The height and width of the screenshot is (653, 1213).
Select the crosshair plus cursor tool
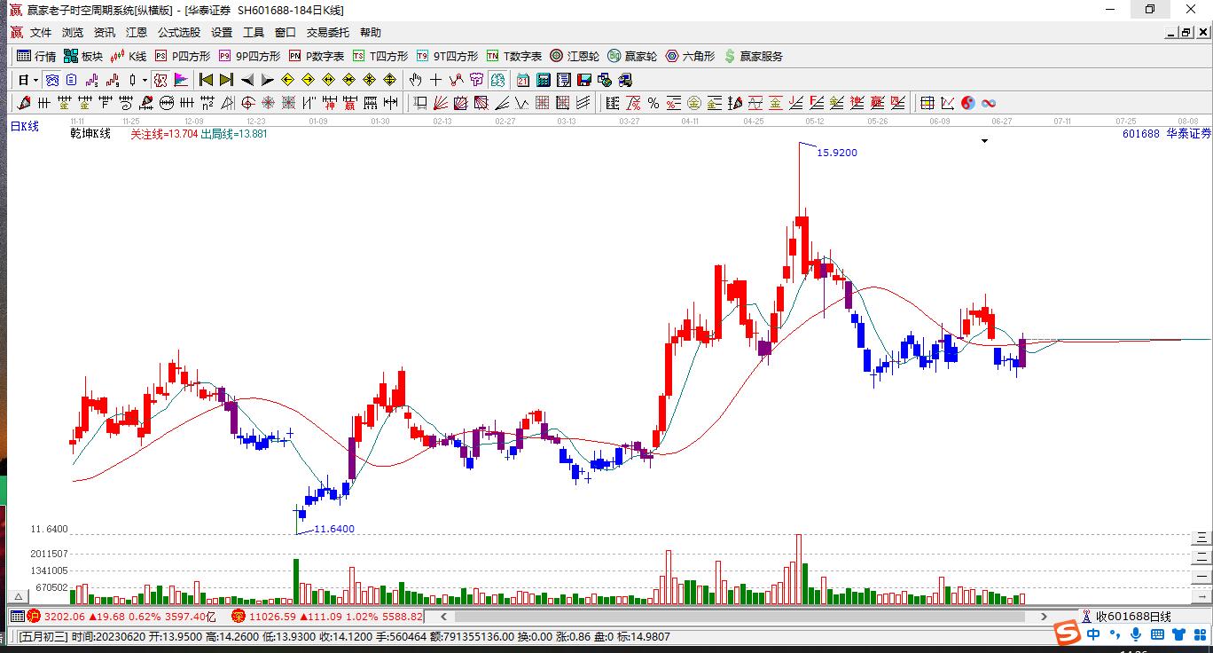point(435,80)
